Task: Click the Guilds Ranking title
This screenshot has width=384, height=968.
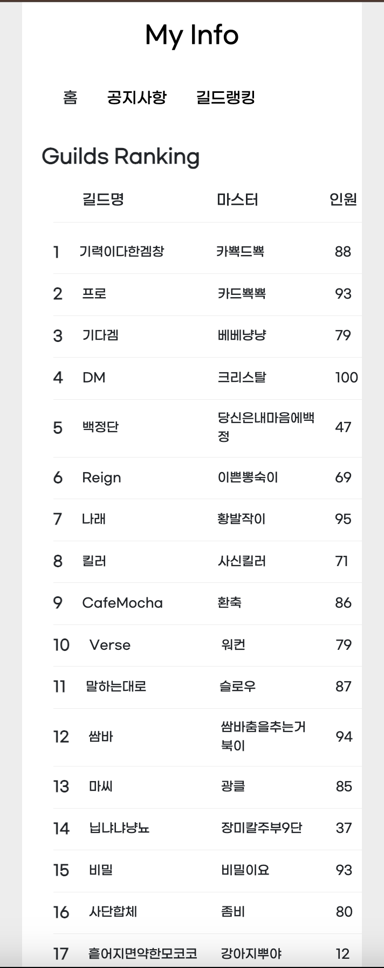Action: click(x=121, y=157)
